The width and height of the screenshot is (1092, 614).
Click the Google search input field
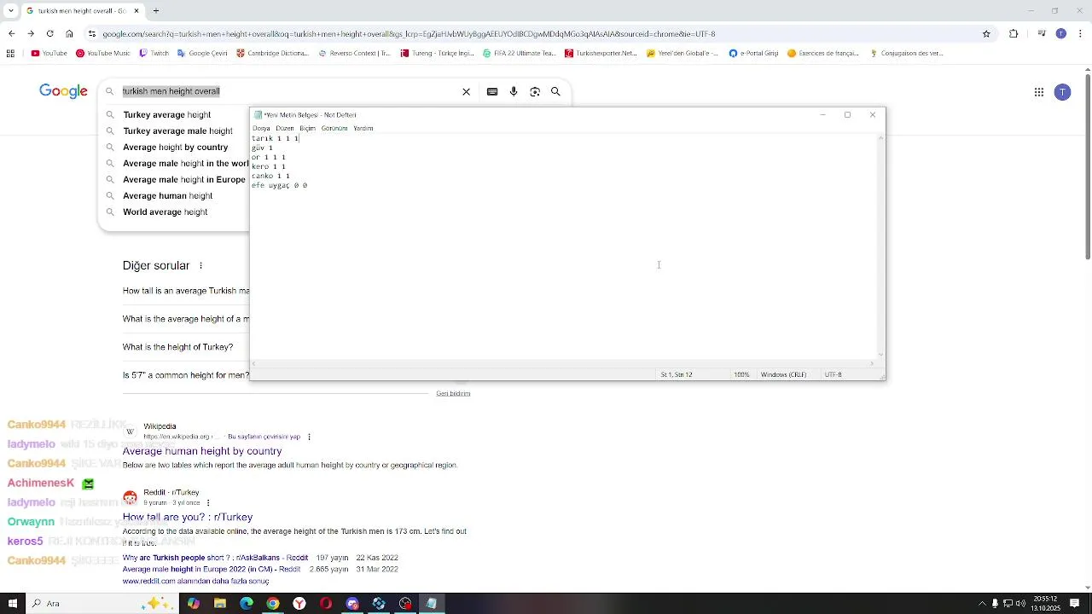coord(286,91)
